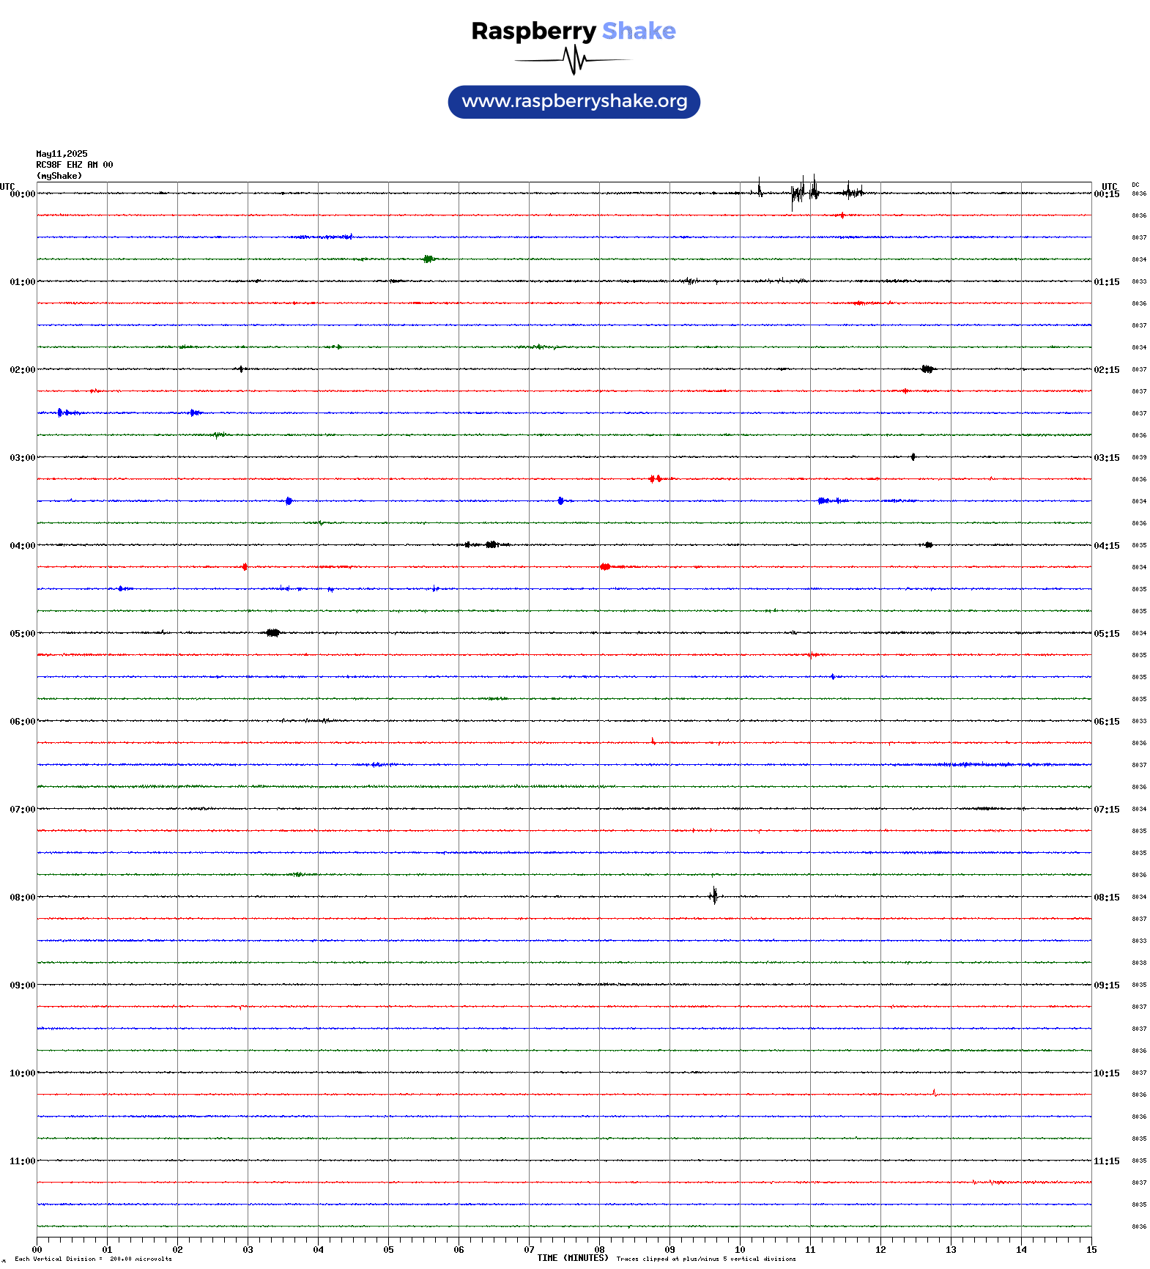Click minute 13 tick label on bottom axis
The height and width of the screenshot is (1269, 1150).
click(951, 1250)
